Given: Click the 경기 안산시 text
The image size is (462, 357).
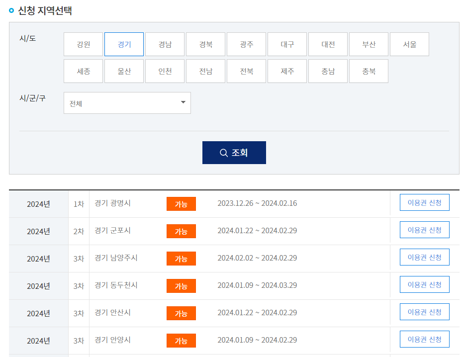Looking at the screenshot, I should click(x=112, y=313).
